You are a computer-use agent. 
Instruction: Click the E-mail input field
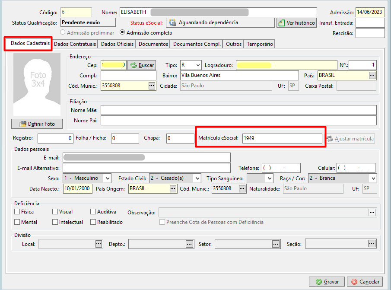click(146, 158)
